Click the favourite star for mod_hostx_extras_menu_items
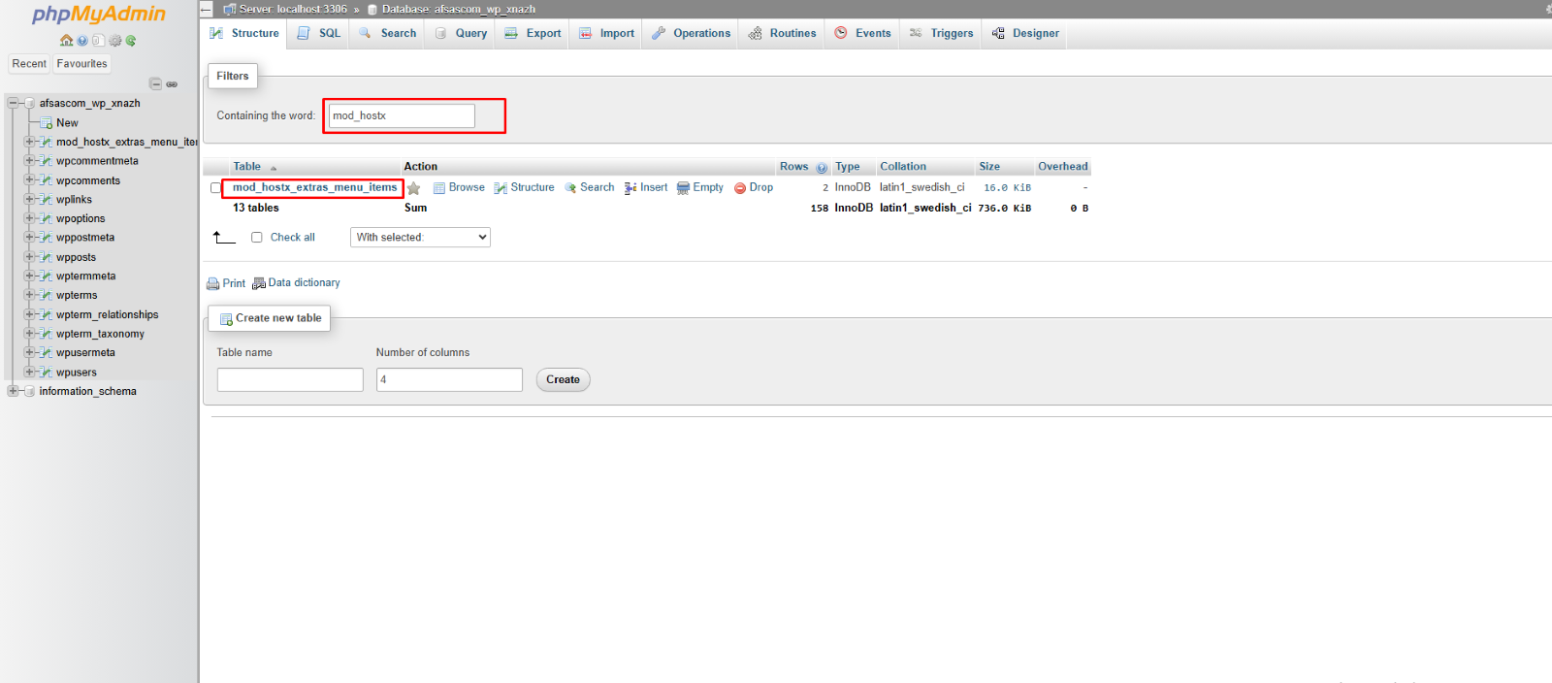 pos(414,188)
